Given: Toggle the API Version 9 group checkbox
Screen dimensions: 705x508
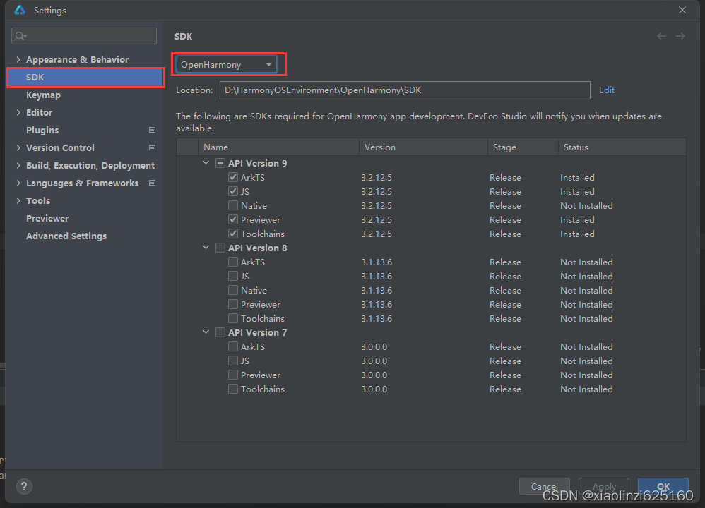Looking at the screenshot, I should (220, 163).
